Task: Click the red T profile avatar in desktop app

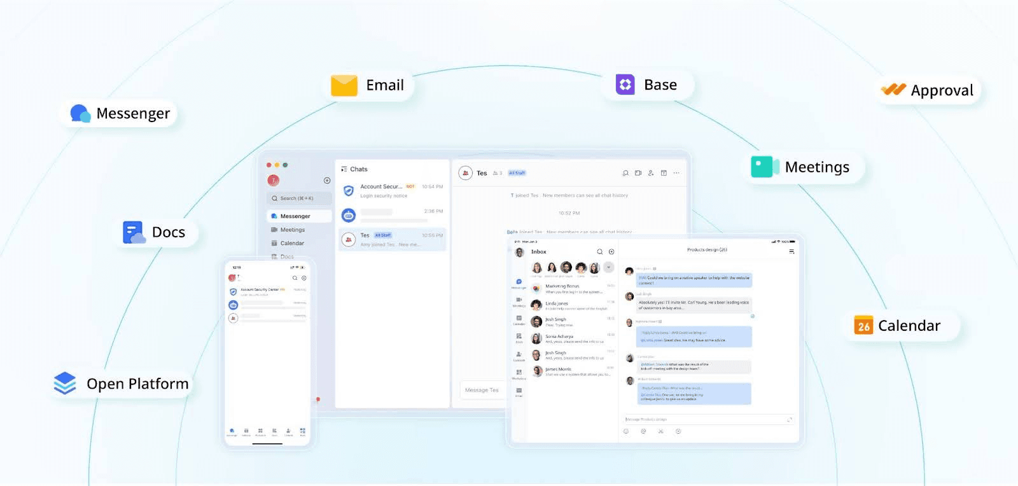Action: pos(274,181)
